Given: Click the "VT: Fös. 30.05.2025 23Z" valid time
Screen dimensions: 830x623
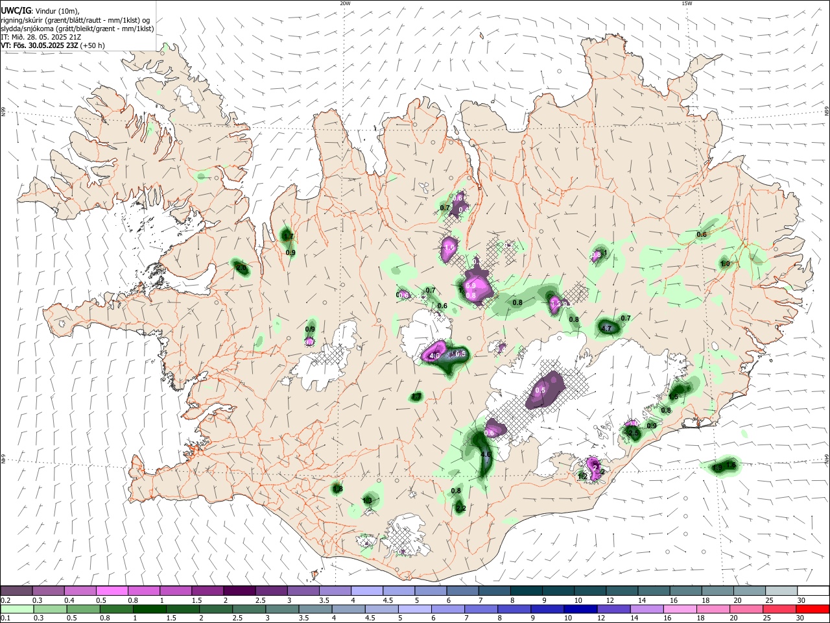Looking at the screenshot, I should 40,45.
